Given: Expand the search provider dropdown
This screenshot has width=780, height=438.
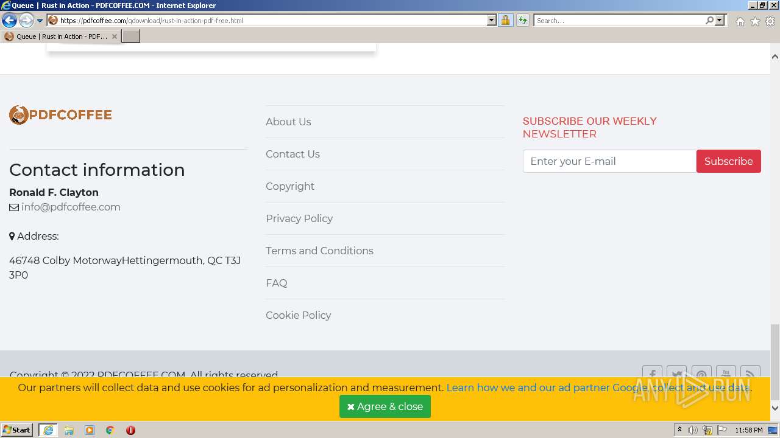Looking at the screenshot, I should click(x=720, y=20).
